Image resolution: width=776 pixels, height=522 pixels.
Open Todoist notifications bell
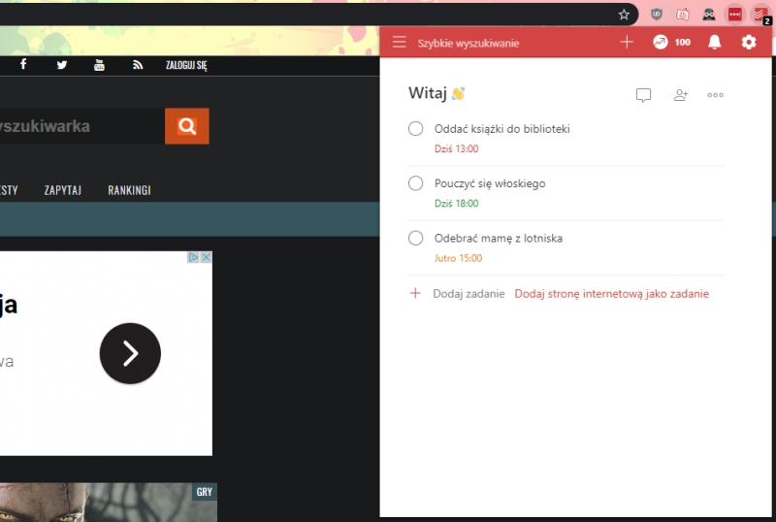click(714, 42)
